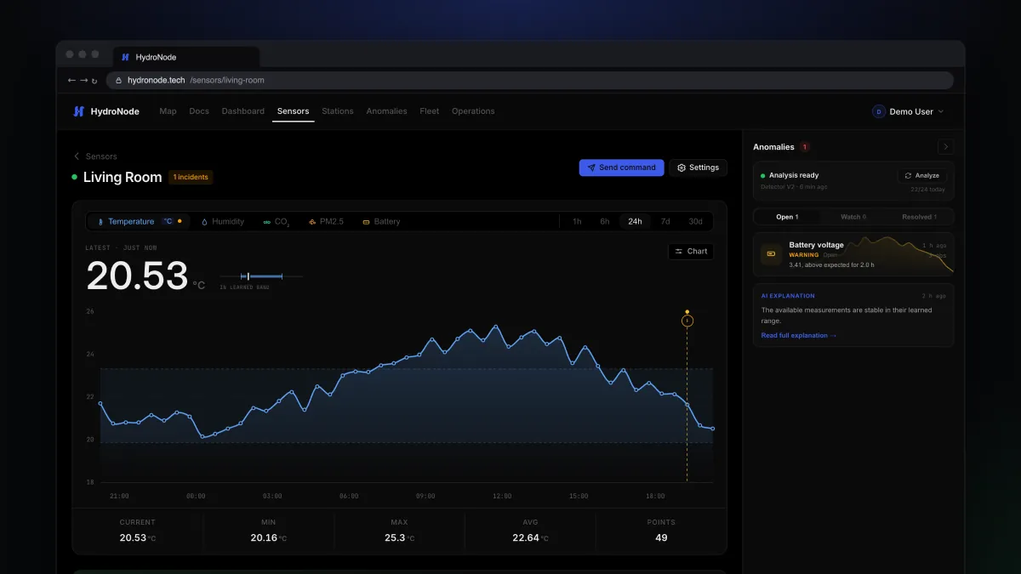Open the Demo User dropdown chevron
Image resolution: width=1021 pixels, height=574 pixels.
pyautogui.click(x=940, y=111)
